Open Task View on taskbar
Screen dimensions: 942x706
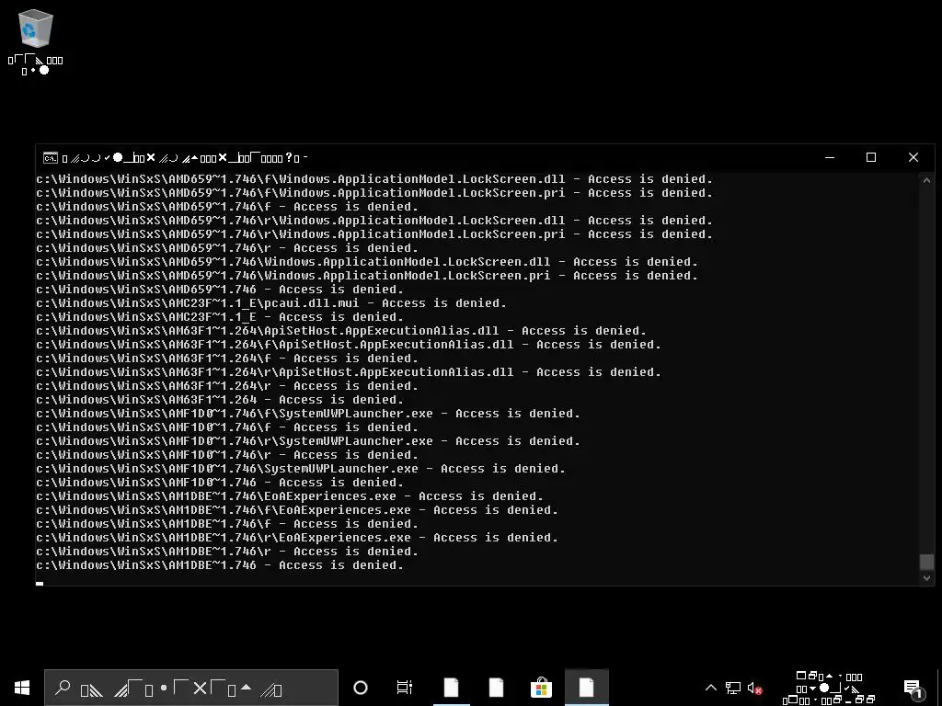point(405,688)
